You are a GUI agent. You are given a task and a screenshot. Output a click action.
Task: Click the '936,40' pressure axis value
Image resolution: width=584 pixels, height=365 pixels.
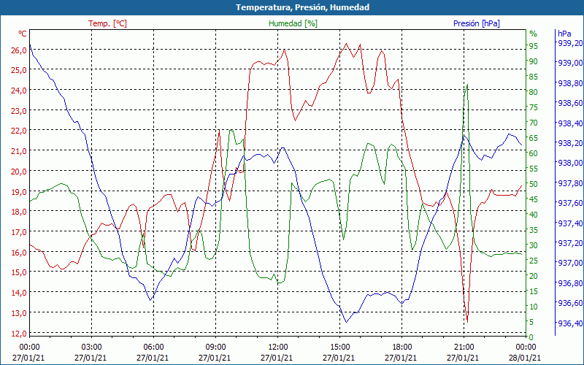tap(570, 323)
